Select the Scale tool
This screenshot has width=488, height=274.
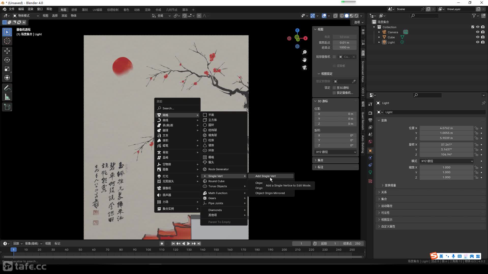tap(7, 69)
